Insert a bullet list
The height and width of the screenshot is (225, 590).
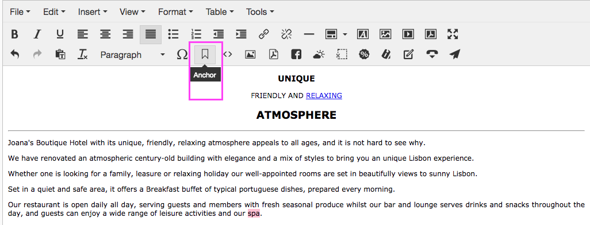point(173,34)
